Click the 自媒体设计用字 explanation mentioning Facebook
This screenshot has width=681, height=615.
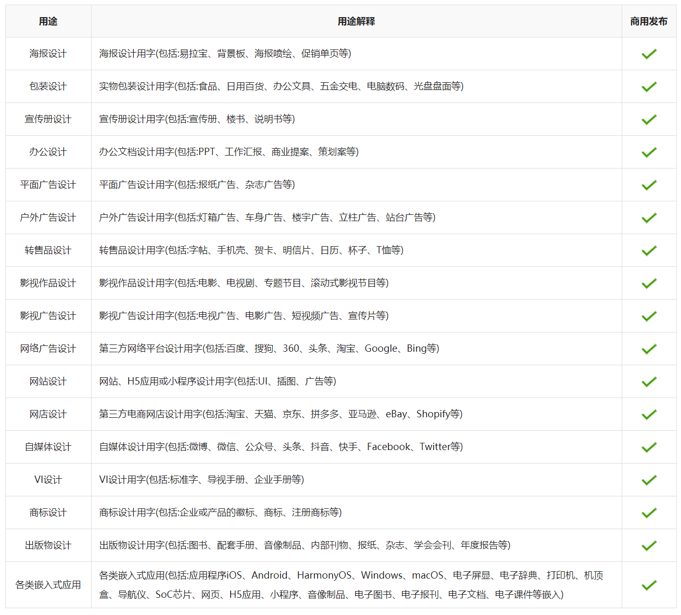tap(281, 447)
